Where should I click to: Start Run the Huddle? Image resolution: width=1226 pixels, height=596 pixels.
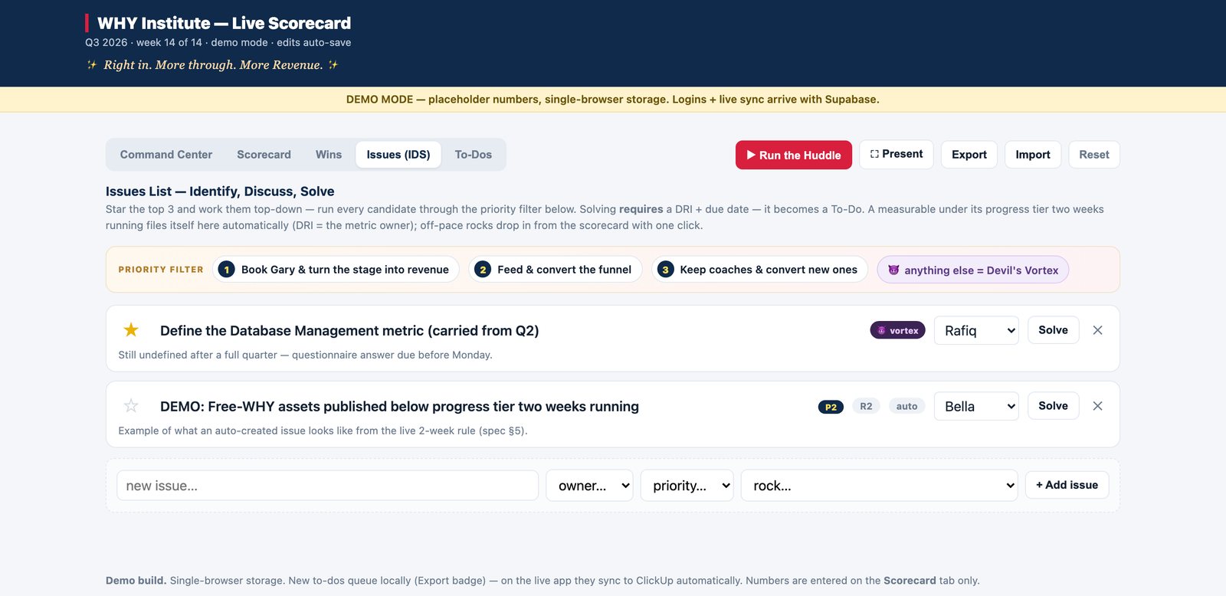(794, 155)
